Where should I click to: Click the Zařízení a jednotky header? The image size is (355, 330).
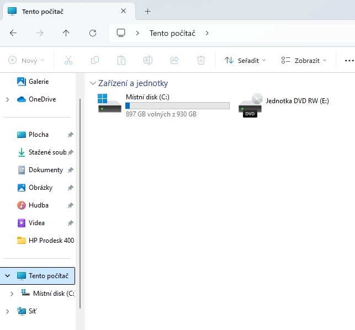point(133,83)
